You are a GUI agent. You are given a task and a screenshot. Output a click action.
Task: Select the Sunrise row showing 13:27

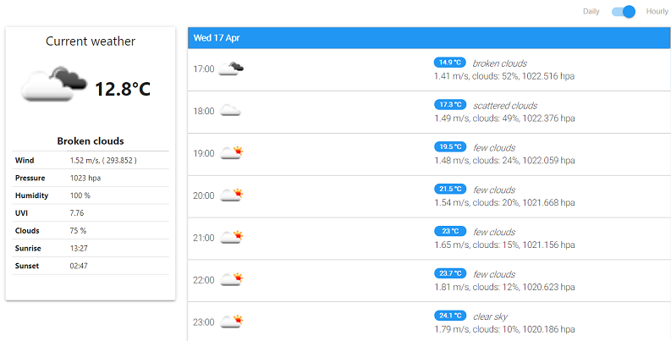[91, 248]
